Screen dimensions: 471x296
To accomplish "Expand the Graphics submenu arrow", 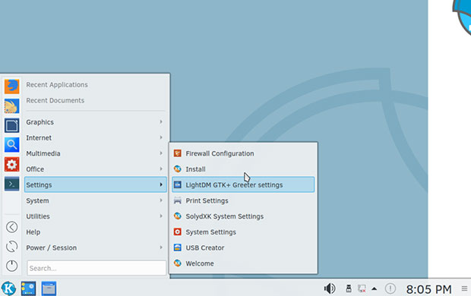I will pos(161,122).
